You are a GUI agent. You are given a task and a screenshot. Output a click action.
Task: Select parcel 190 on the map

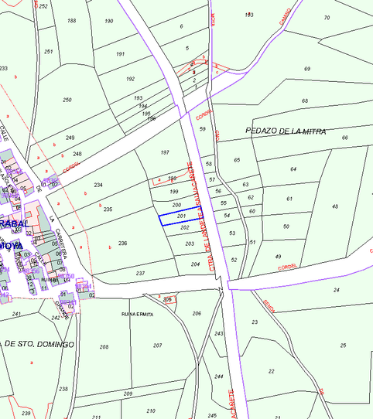pyautogui.click(x=109, y=21)
